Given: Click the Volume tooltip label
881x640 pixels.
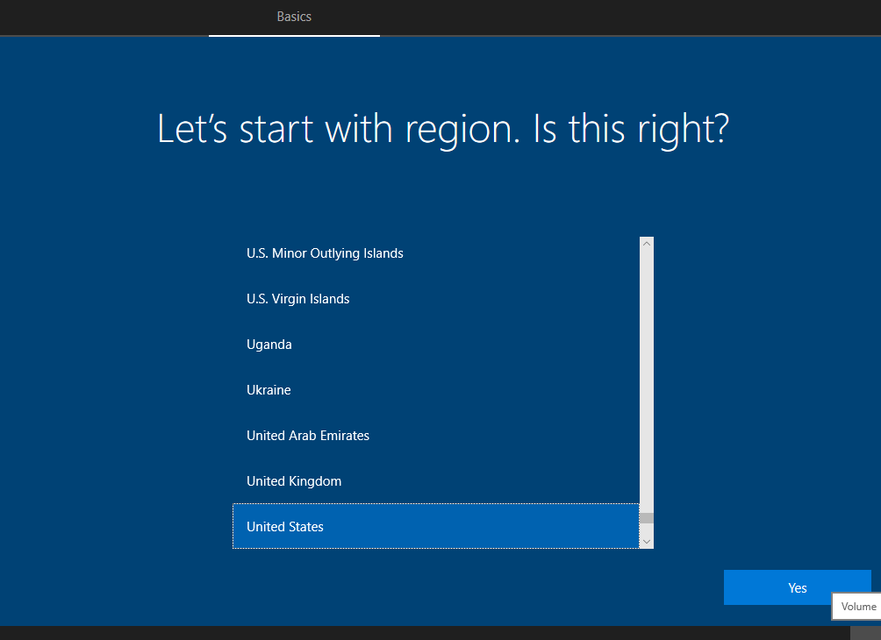Looking at the screenshot, I should coord(858,607).
